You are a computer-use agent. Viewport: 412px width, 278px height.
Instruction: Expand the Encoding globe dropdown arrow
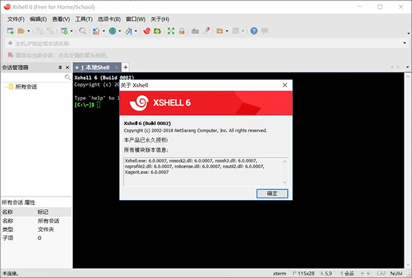pyautogui.click(x=119, y=31)
